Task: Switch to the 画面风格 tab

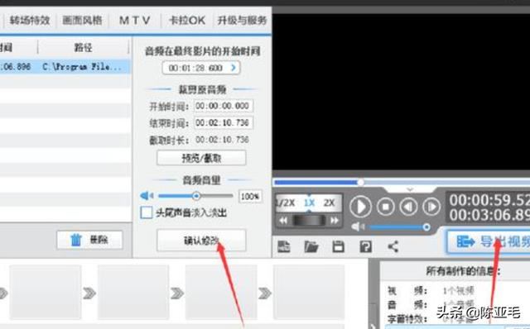Action: pyautogui.click(x=82, y=21)
